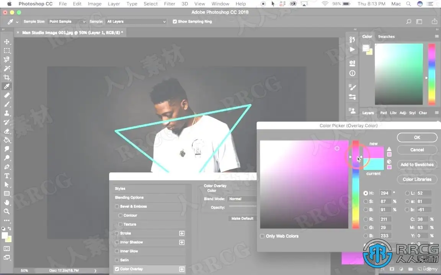Enable Inner Glow style checkbox
This screenshot has width=441, height=275.
[x=117, y=251]
